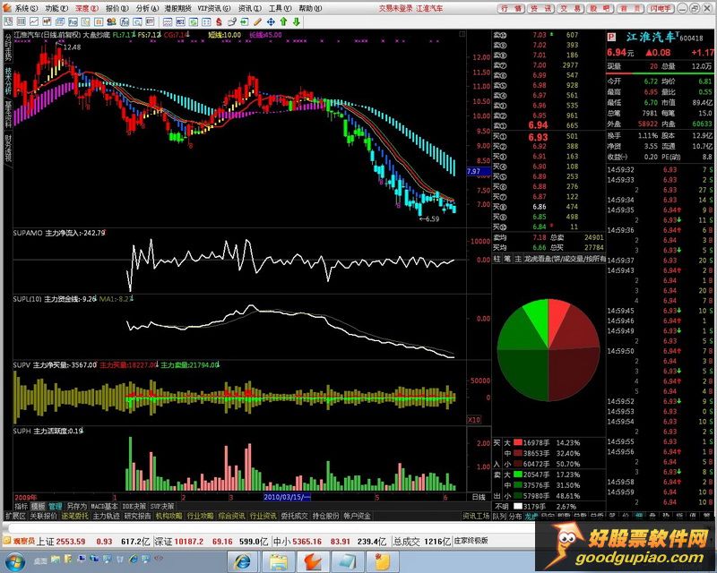Click the RSI indicator toolbar icon

coord(180,21)
